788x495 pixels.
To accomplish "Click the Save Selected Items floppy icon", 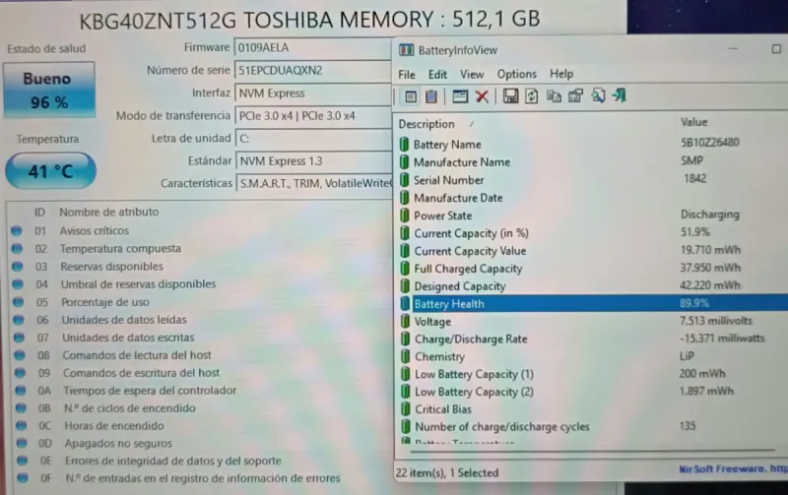I will point(510,96).
